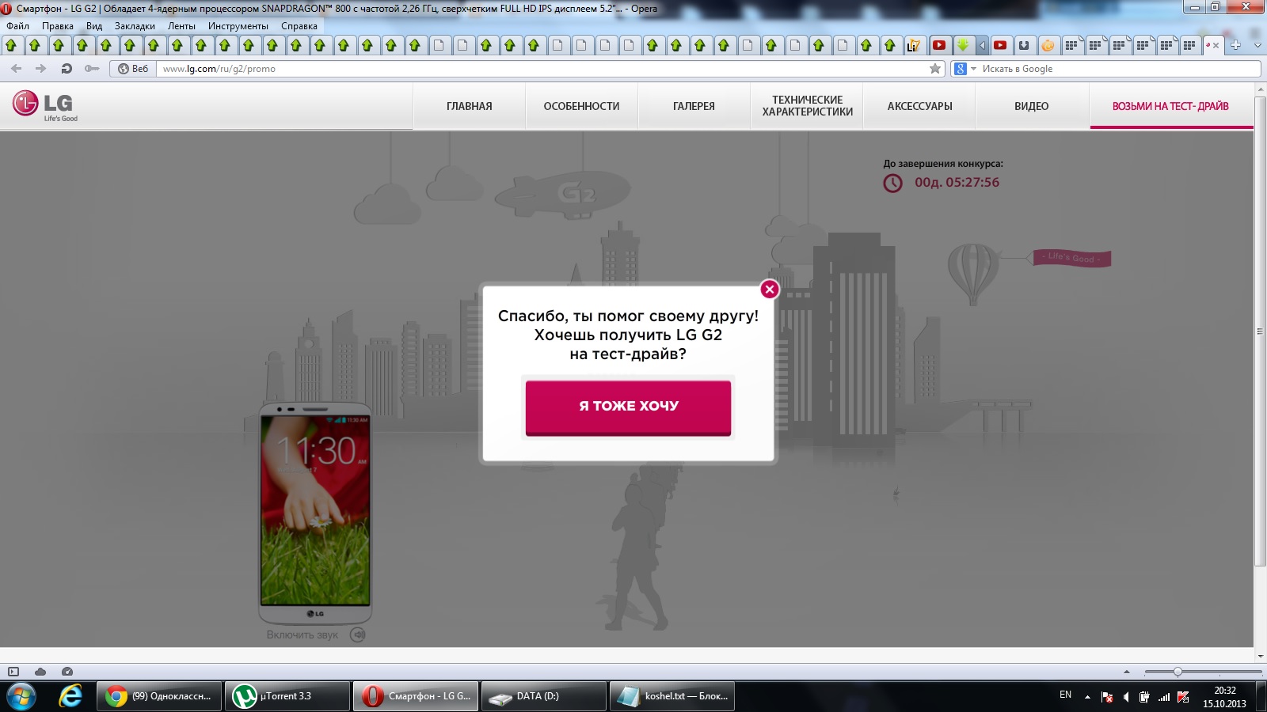Switch to µTorrent 3.3 window
This screenshot has width=1267, height=712.
click(287, 696)
